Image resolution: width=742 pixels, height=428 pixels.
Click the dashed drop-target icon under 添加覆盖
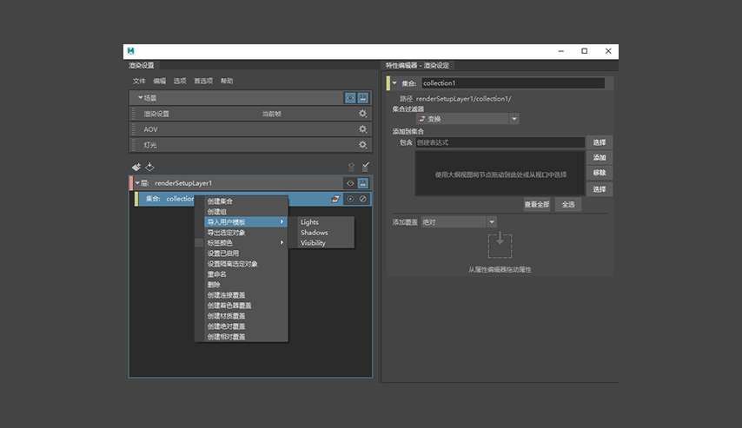click(x=500, y=246)
